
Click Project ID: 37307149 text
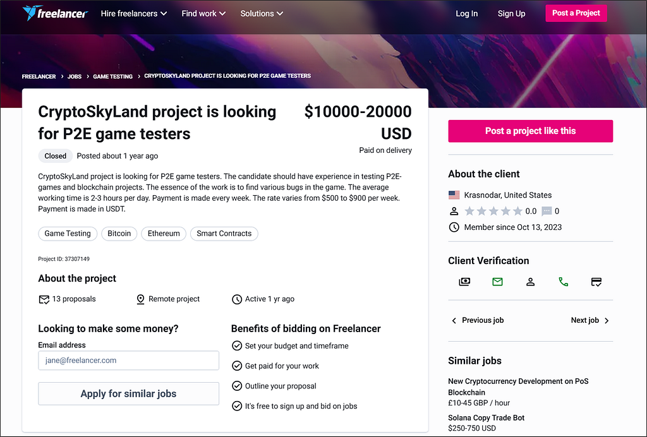click(64, 259)
